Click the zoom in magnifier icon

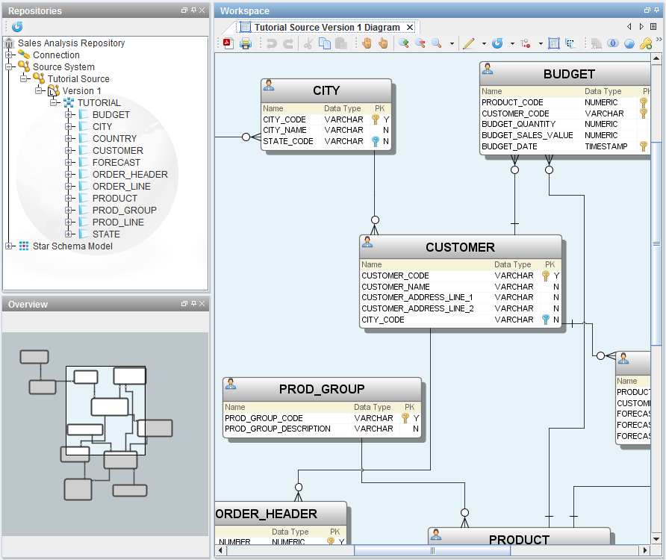click(x=404, y=43)
